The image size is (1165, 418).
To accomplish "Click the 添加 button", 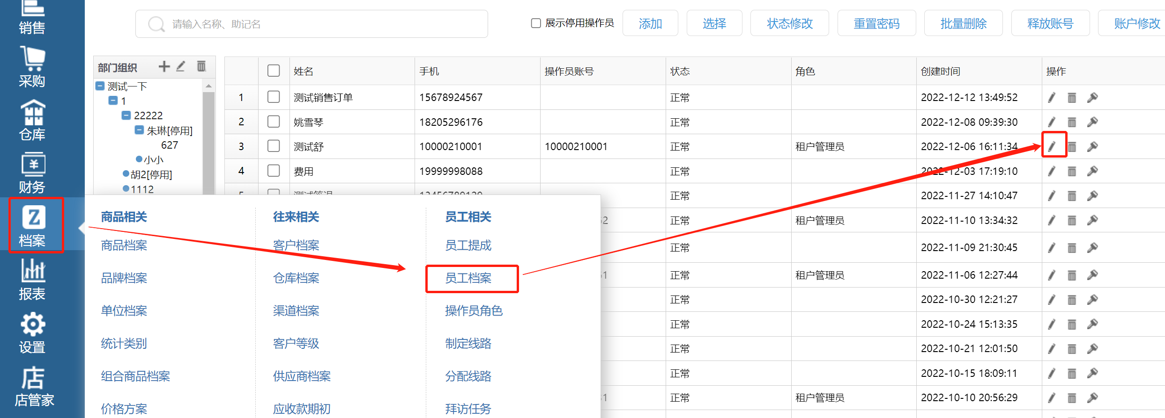I will (650, 23).
